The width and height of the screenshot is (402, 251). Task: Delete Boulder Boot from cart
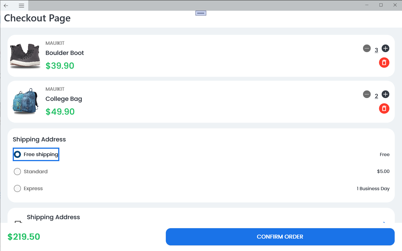pyautogui.click(x=384, y=63)
